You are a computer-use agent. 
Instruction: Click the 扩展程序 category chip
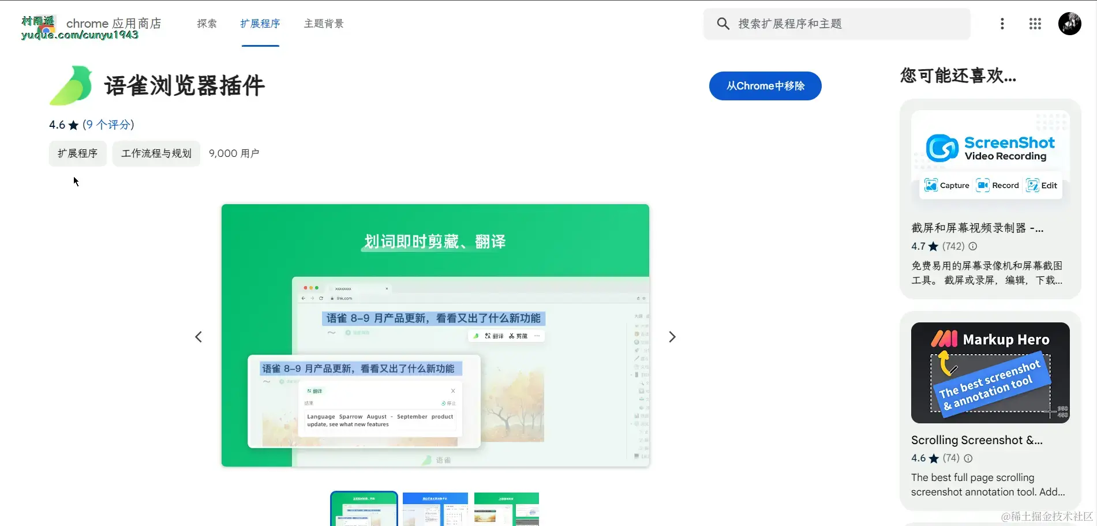pos(78,153)
